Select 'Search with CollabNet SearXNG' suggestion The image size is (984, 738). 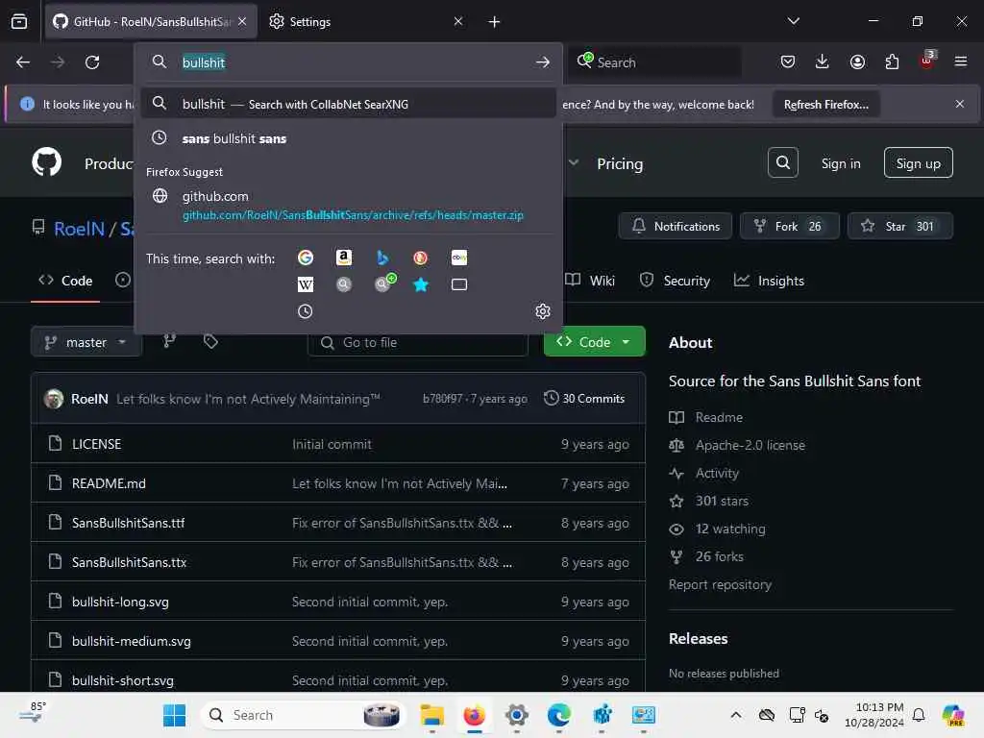348,104
